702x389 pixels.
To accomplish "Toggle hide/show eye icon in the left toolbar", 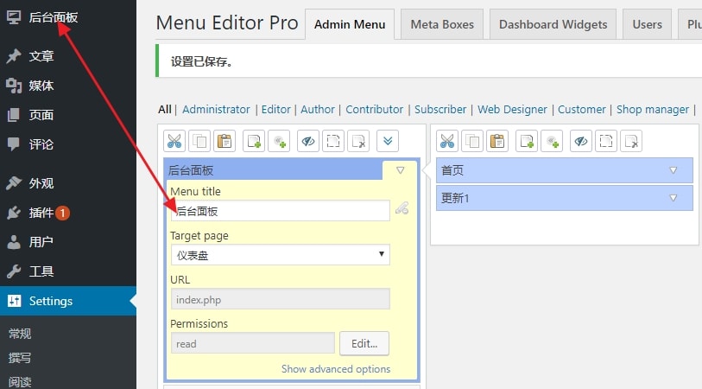I will (x=308, y=141).
